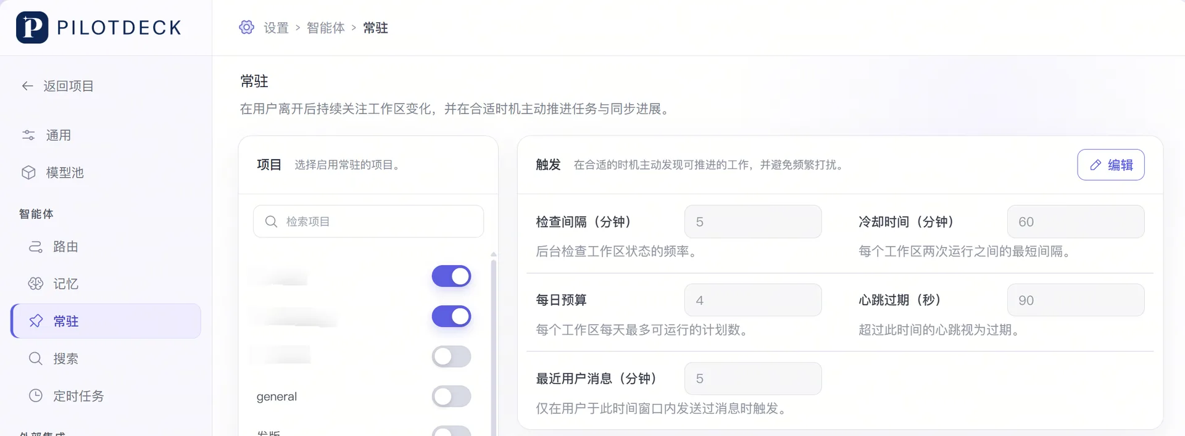Image resolution: width=1185 pixels, height=436 pixels.
Task: Click the 检查间隔（分钟） input field
Action: click(x=753, y=221)
